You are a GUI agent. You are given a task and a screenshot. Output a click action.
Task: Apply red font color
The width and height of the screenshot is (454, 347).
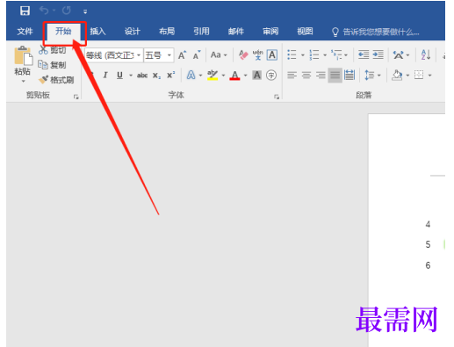(234, 76)
